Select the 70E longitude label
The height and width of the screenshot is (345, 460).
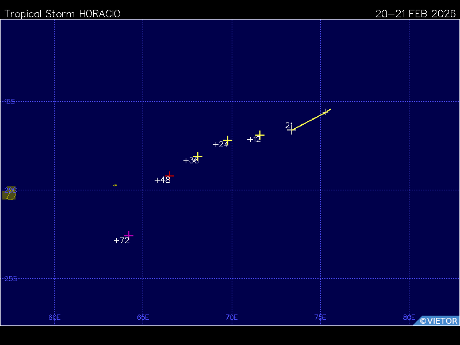232,317
